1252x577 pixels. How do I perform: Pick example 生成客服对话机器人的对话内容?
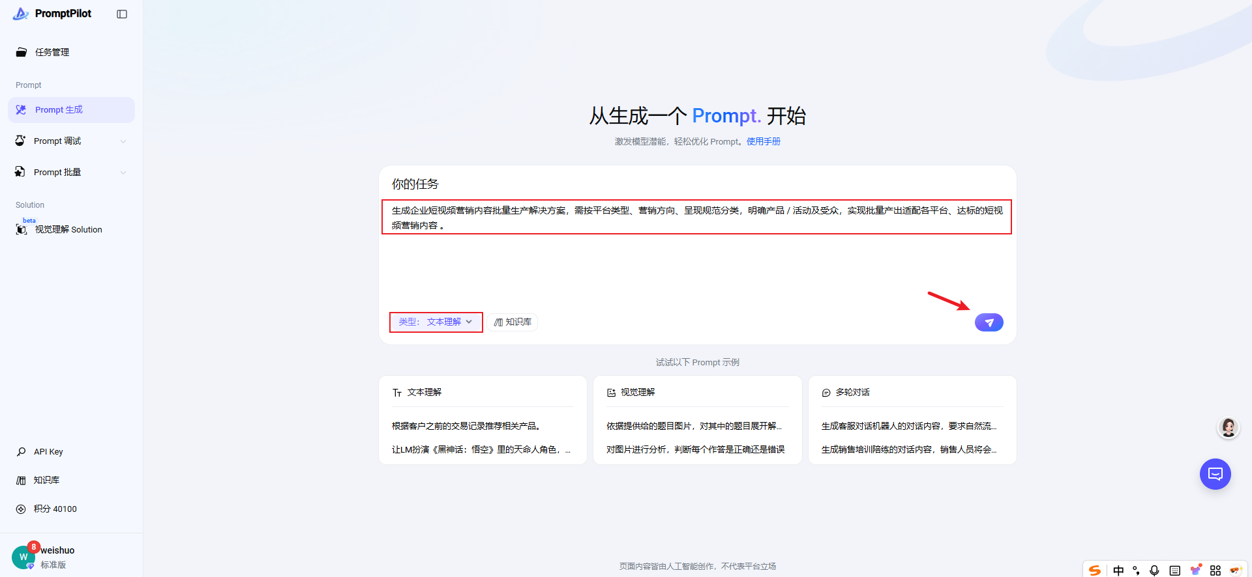(909, 426)
